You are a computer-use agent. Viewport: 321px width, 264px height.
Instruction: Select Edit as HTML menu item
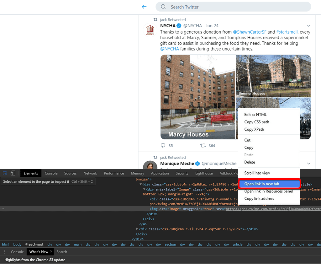pos(269,115)
